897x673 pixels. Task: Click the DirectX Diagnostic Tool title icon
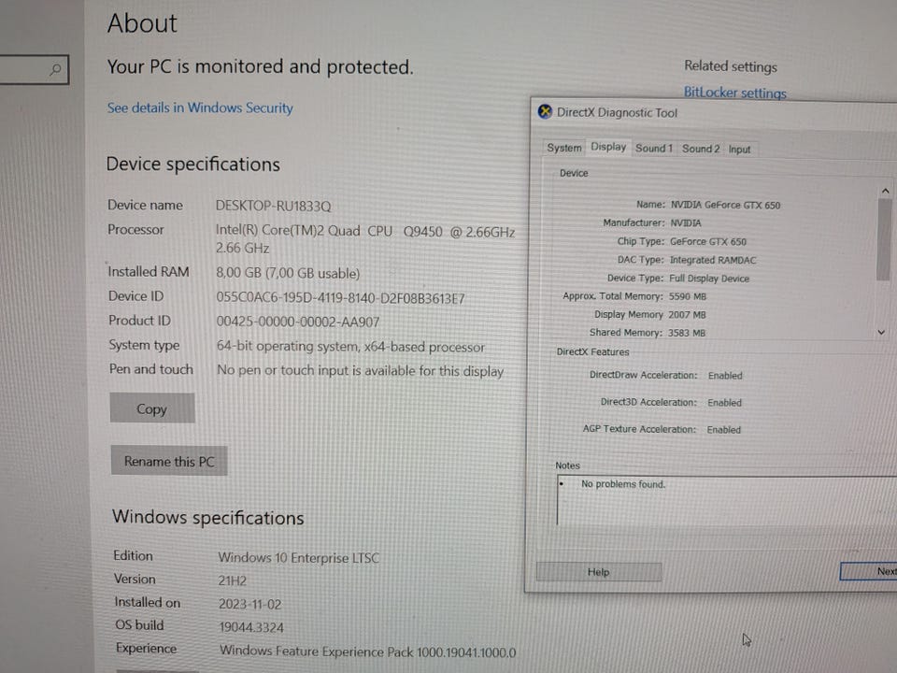pos(545,111)
